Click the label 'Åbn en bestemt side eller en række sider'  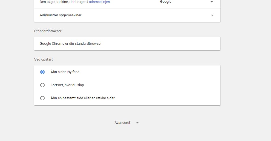(x=83, y=98)
